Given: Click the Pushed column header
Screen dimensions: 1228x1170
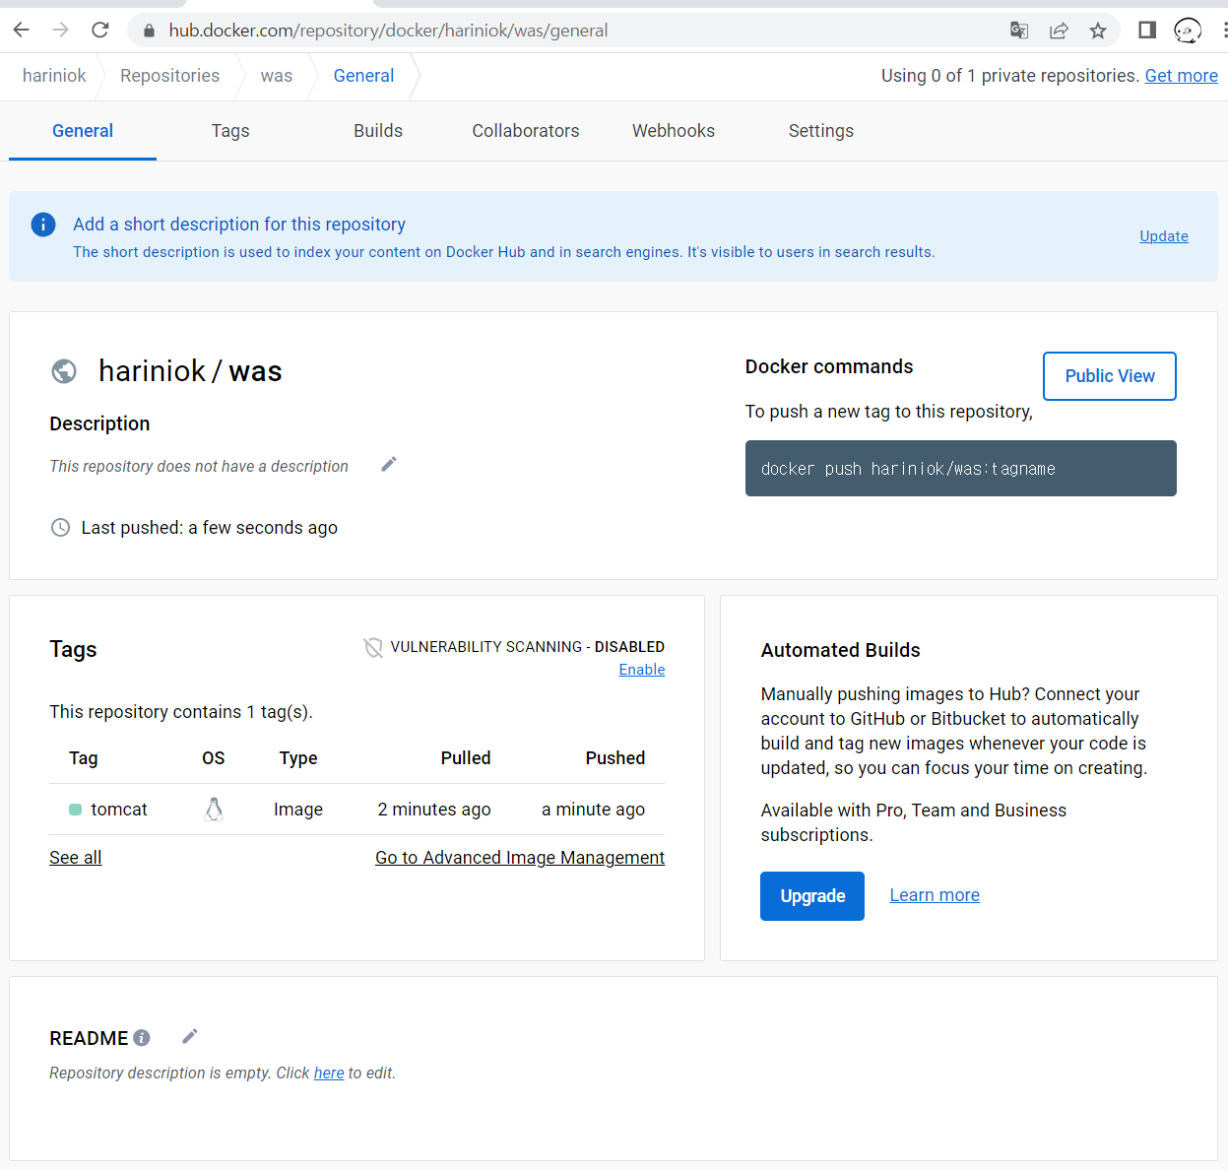Looking at the screenshot, I should (x=615, y=758).
